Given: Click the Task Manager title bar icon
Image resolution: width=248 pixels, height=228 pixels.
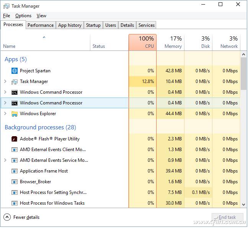Looking at the screenshot, I should (7, 6).
